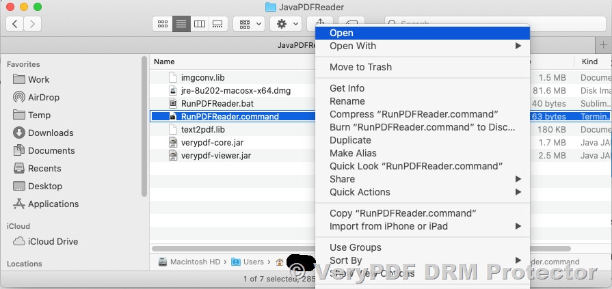Click the add new tab plus button

pyautogui.click(x=602, y=44)
